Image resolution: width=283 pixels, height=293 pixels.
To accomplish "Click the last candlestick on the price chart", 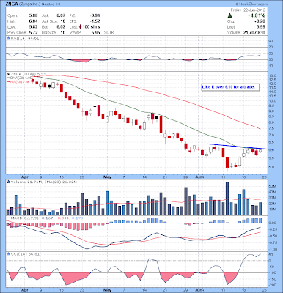I will (260, 151).
